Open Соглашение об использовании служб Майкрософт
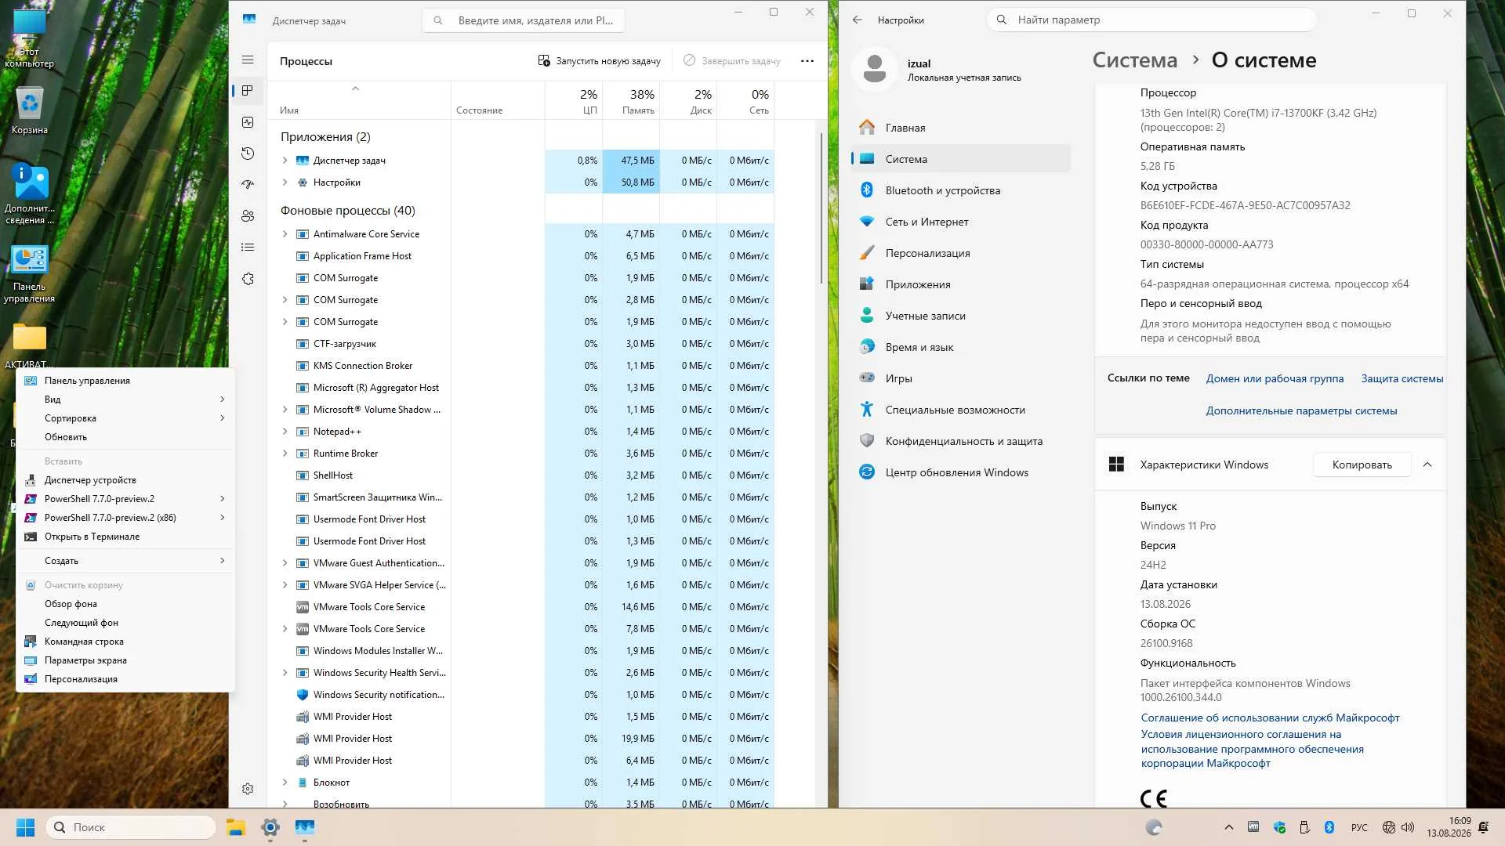The image size is (1505, 846). pos(1270,718)
